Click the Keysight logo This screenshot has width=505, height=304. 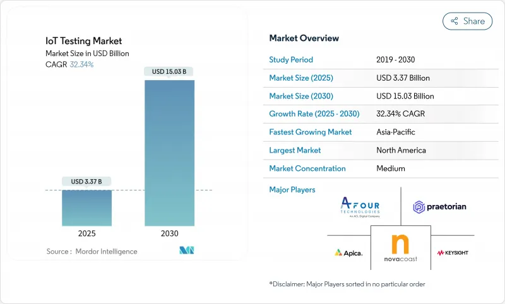452,252
